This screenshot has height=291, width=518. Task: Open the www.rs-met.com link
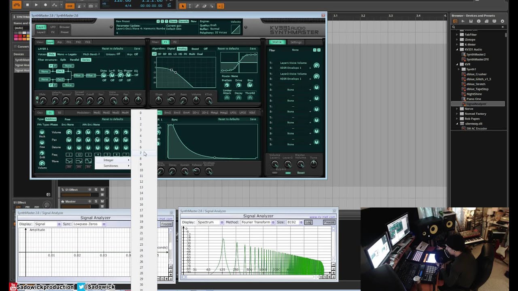click(x=323, y=217)
